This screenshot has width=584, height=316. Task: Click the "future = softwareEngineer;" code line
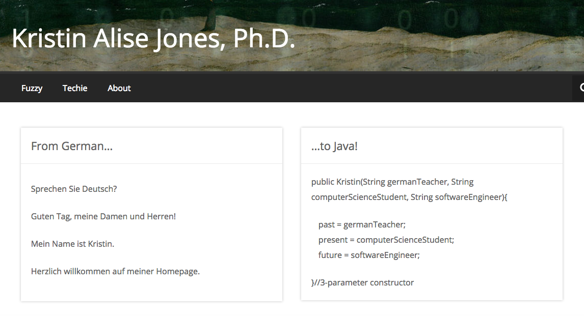(x=369, y=255)
